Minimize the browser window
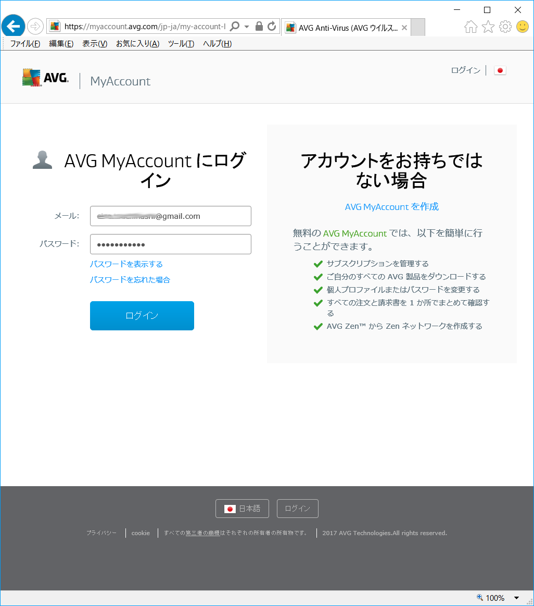 tap(457, 10)
